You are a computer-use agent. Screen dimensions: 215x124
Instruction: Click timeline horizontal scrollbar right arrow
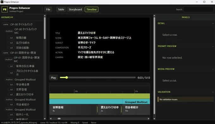point(149,119)
